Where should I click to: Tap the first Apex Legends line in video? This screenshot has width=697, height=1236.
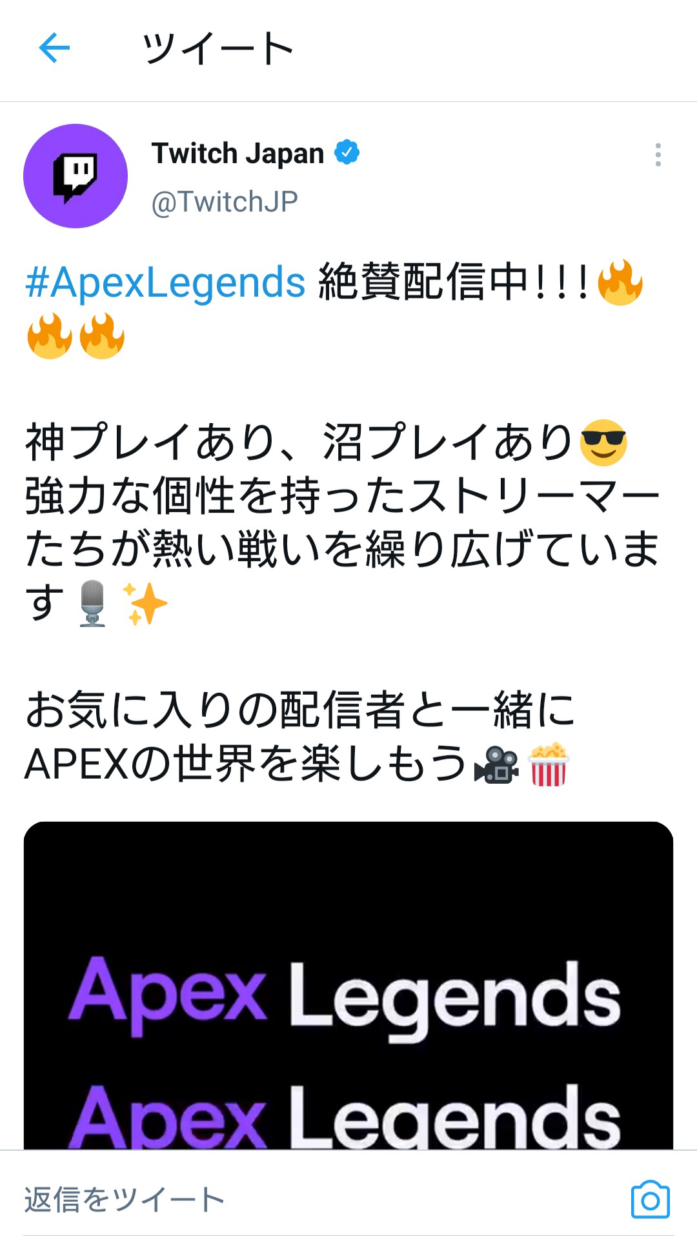[345, 997]
